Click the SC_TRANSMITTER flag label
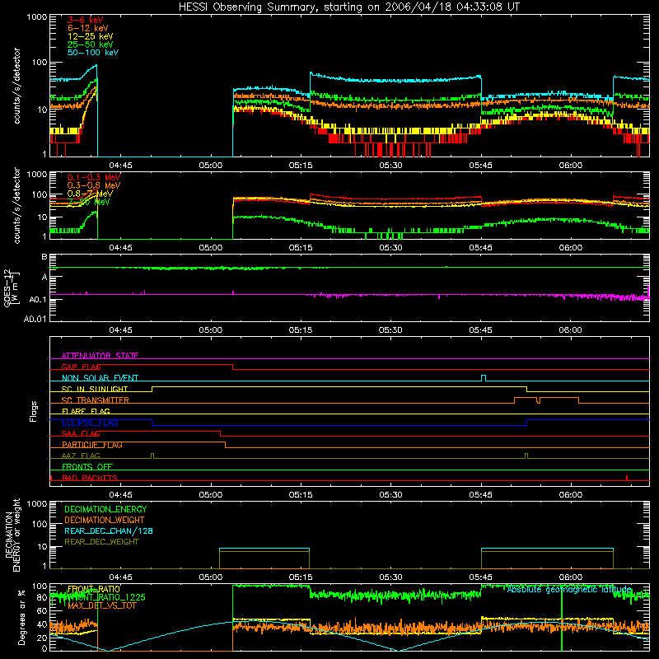This screenshot has height=659, width=659. (x=96, y=400)
